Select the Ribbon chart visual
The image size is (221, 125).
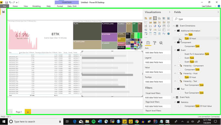coord(168,22)
